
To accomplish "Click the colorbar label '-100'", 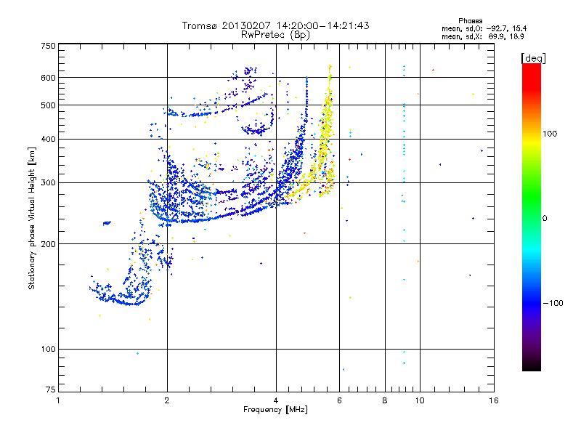I will pyautogui.click(x=553, y=303).
